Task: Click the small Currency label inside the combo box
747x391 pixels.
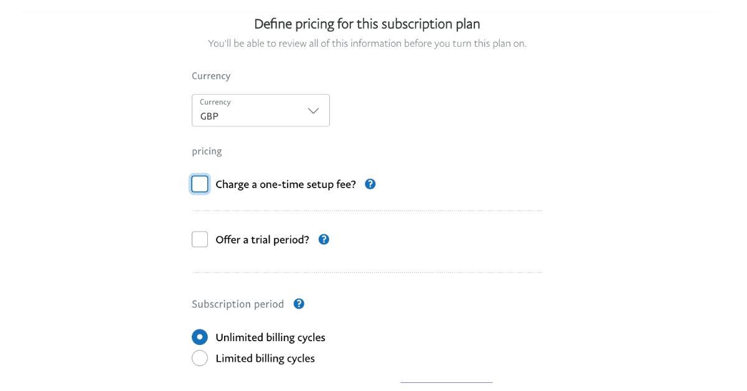Action: (215, 102)
